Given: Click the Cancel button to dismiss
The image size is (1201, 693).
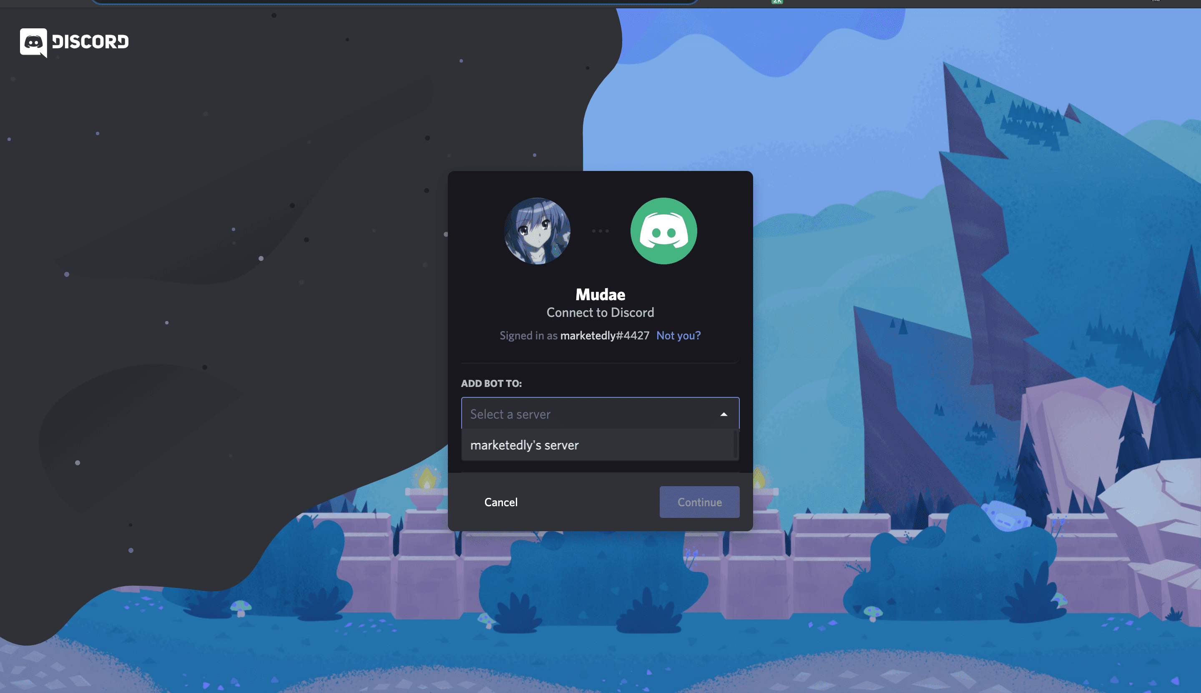Looking at the screenshot, I should pos(501,502).
